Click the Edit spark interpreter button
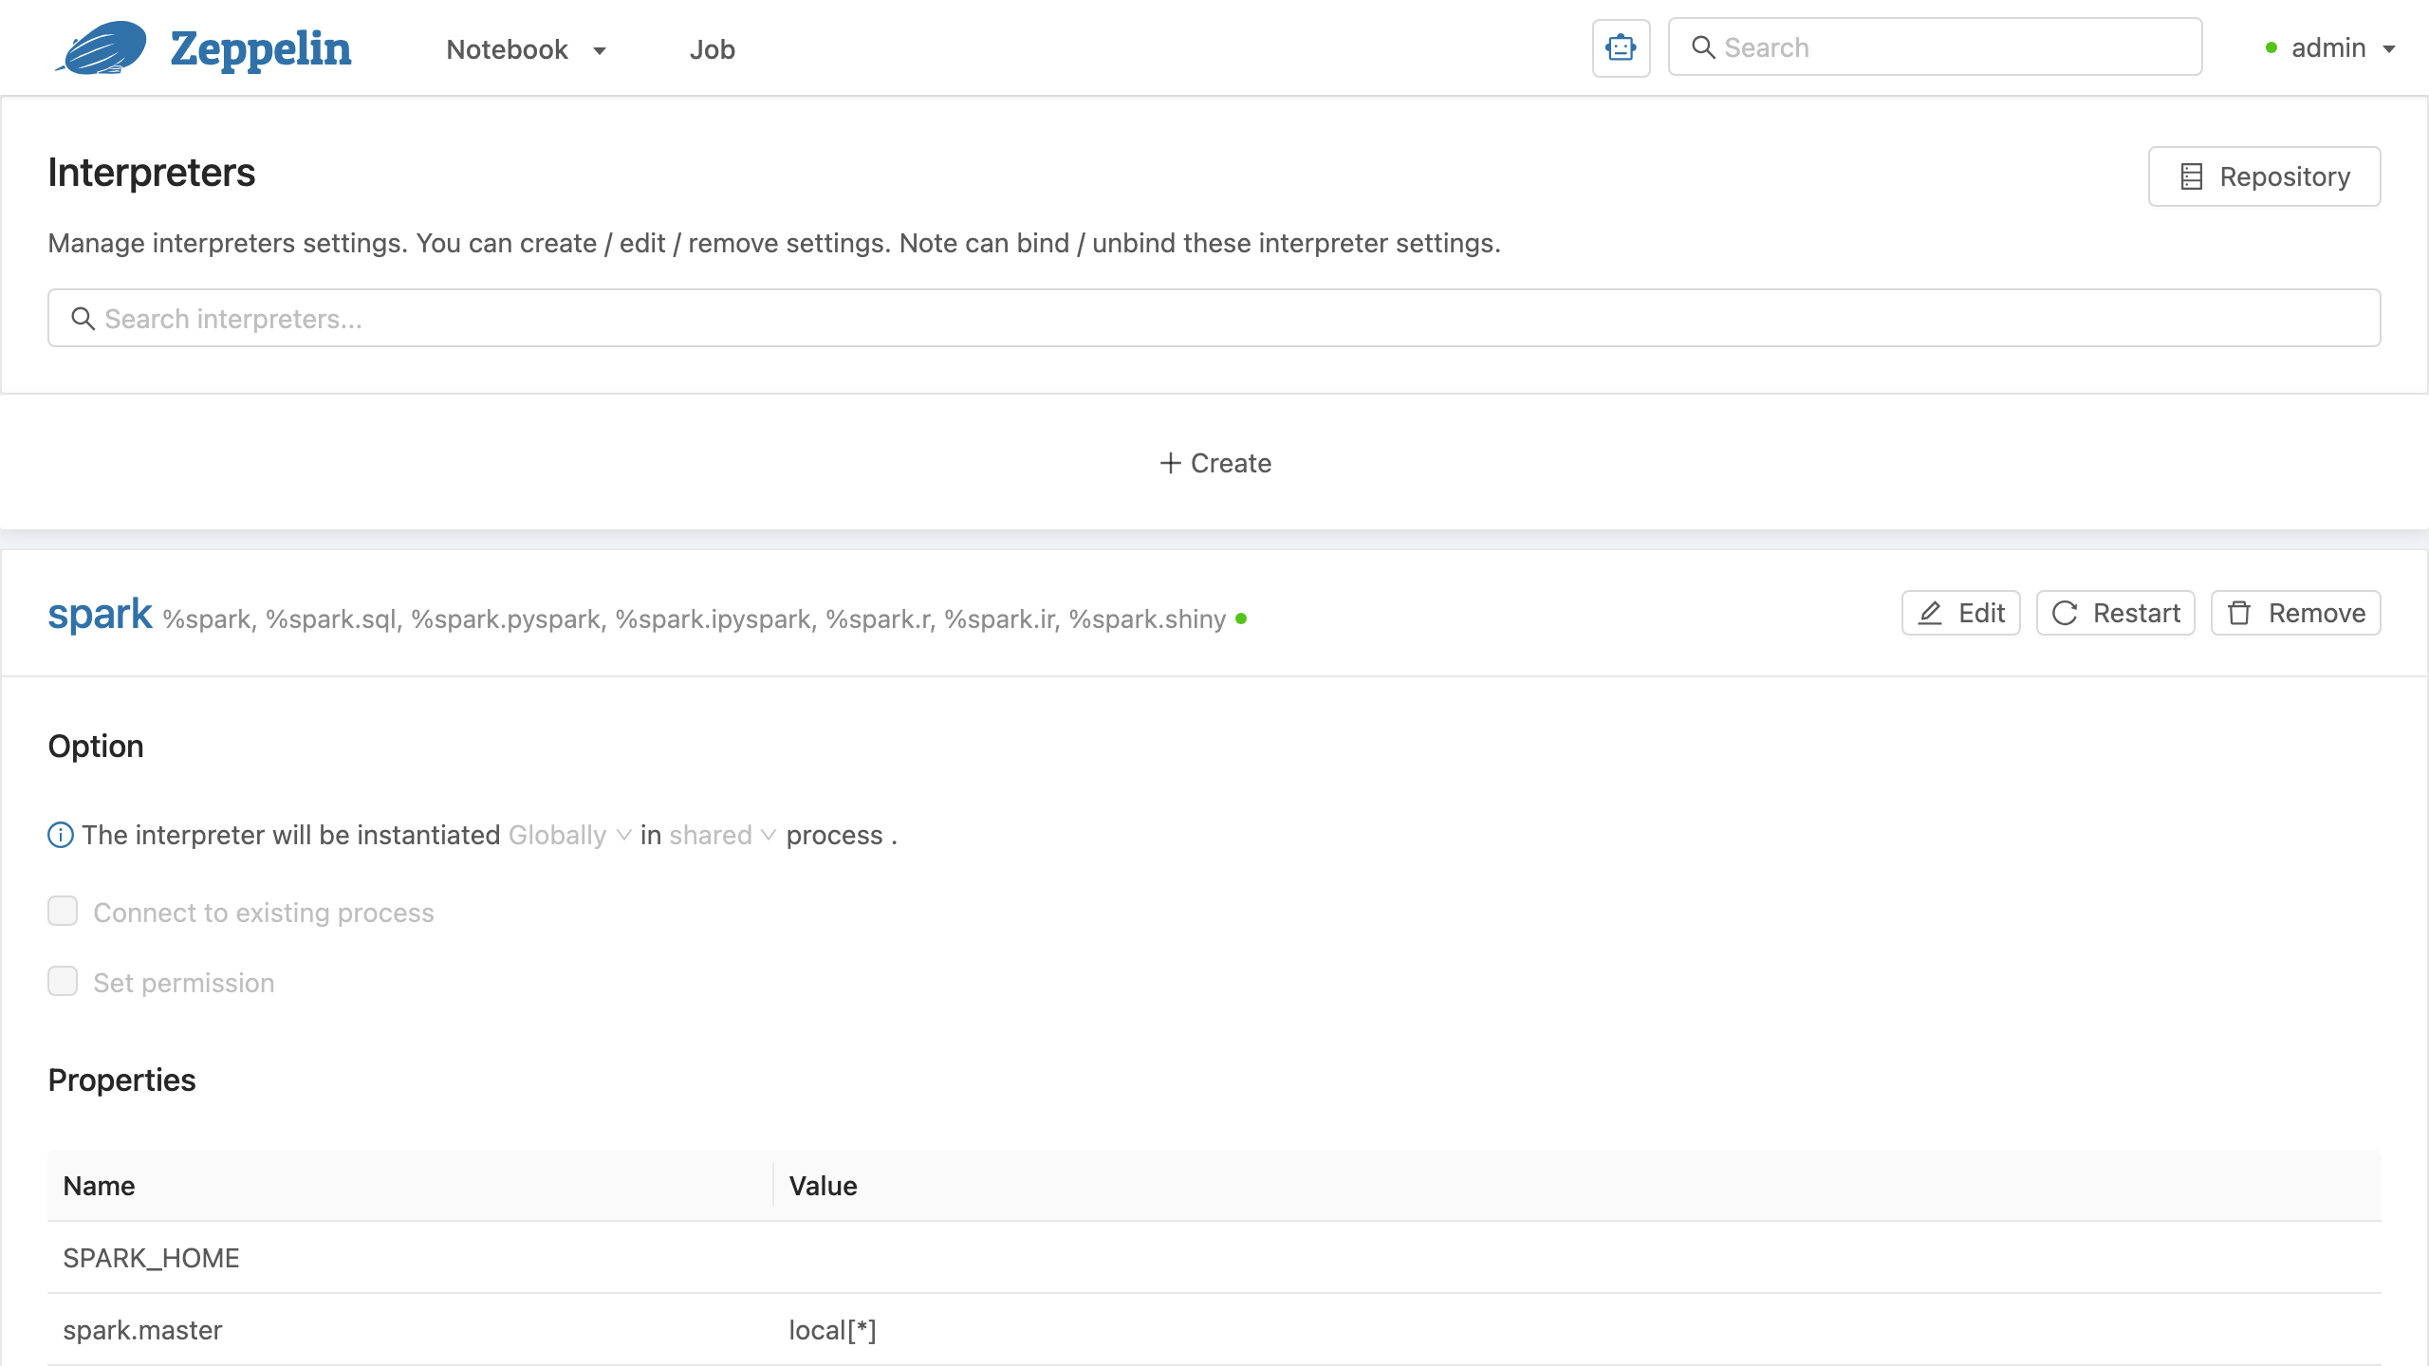 [x=1960, y=613]
